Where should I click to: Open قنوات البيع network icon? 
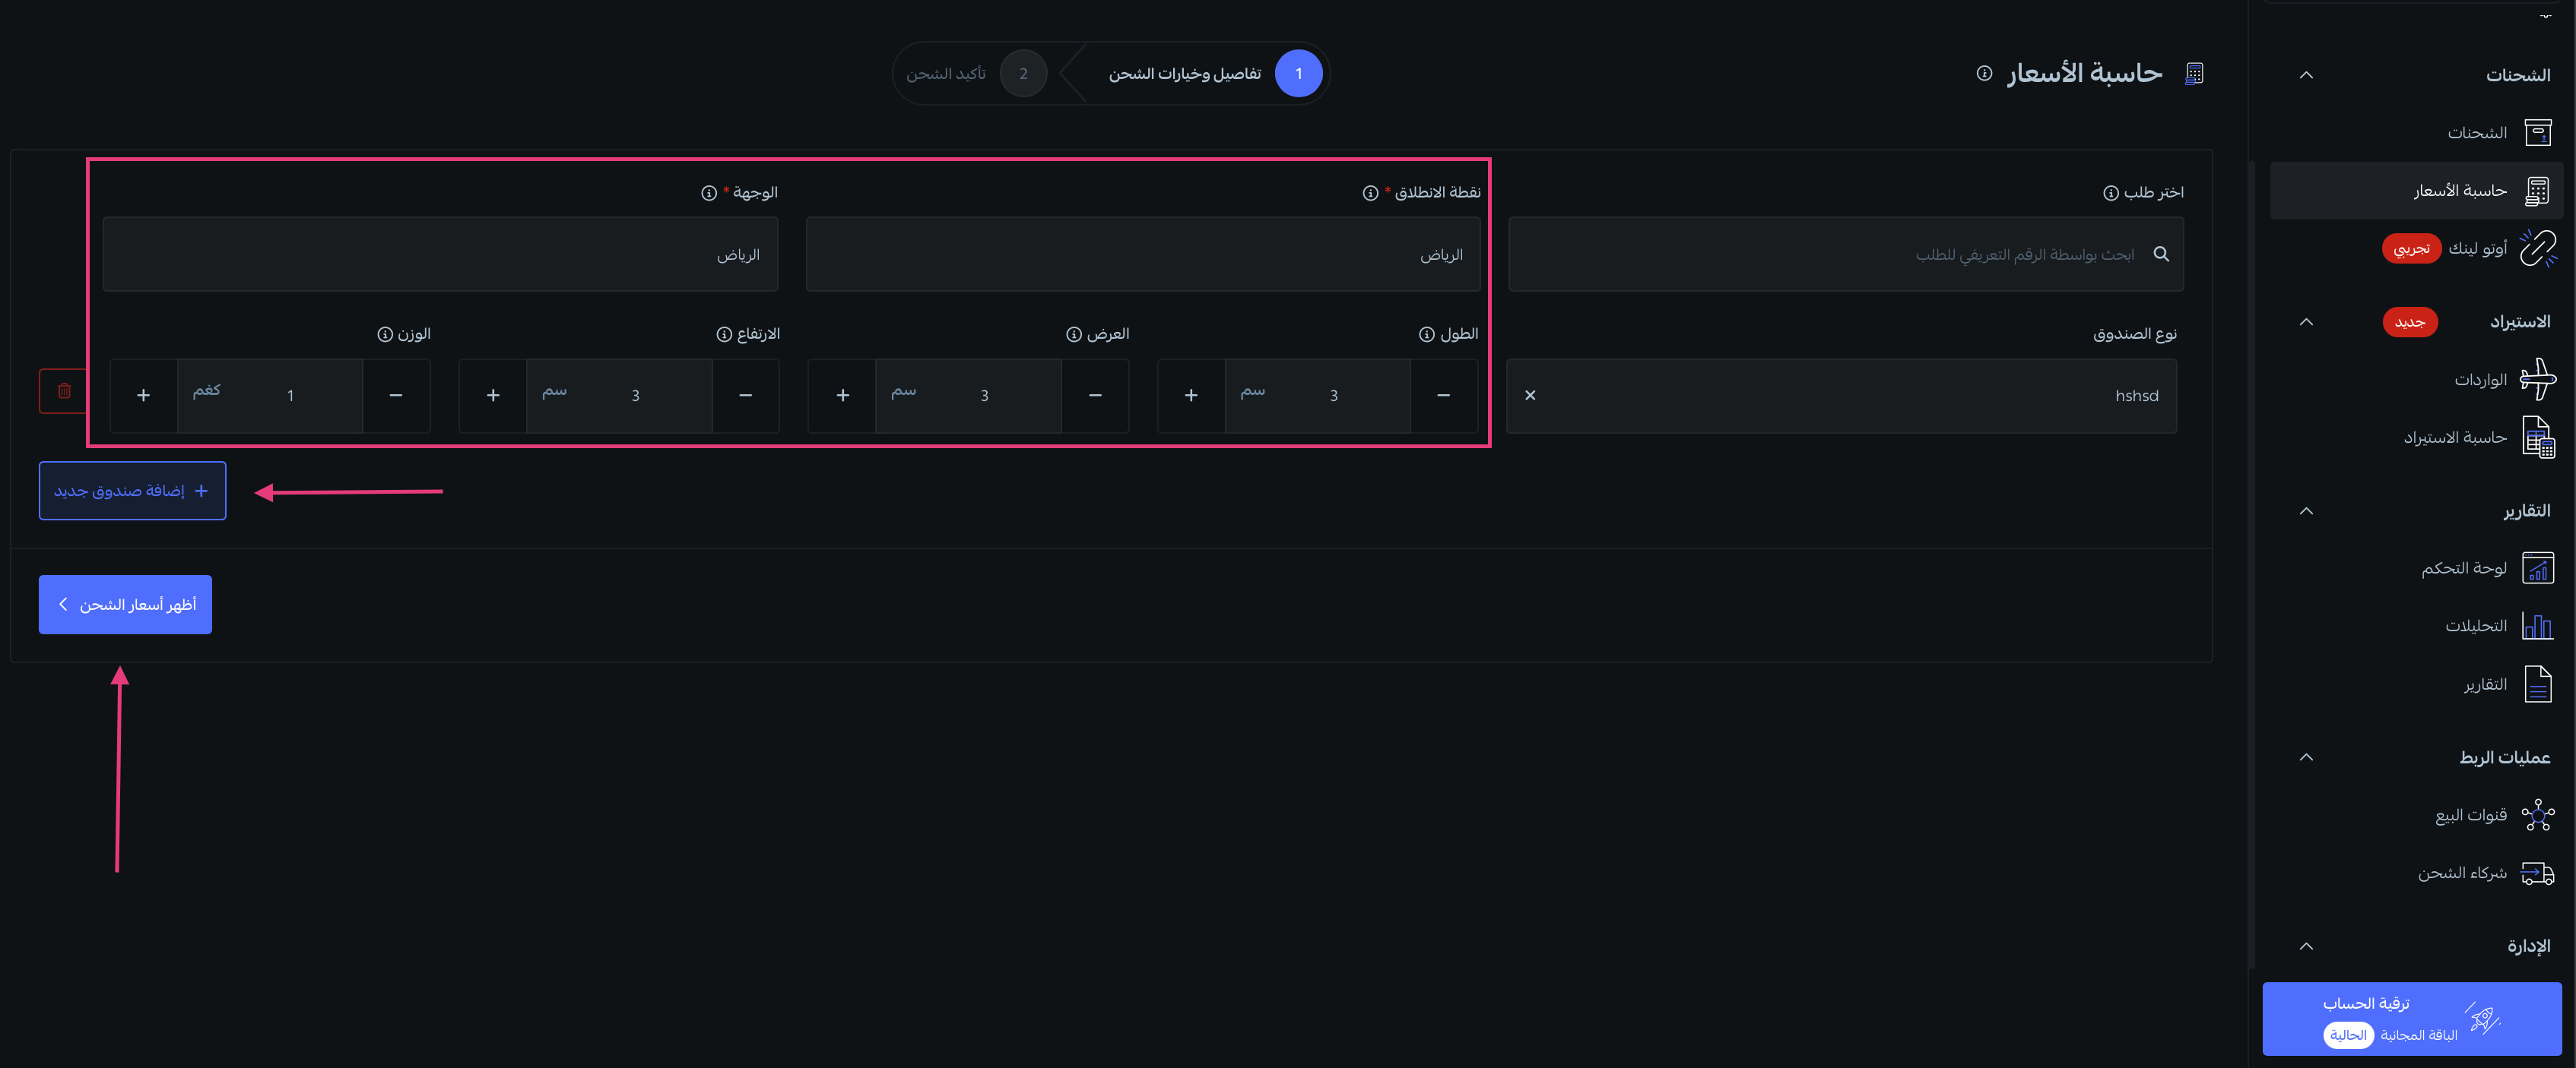(x=2537, y=815)
